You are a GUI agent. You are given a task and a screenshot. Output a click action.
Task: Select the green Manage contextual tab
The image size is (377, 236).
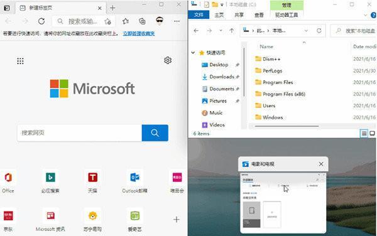coord(287,5)
